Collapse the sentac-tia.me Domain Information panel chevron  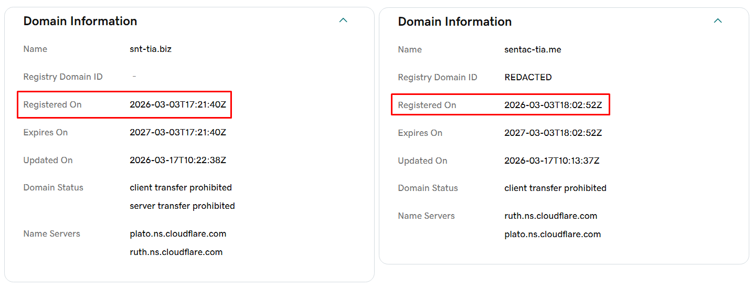[x=718, y=21]
